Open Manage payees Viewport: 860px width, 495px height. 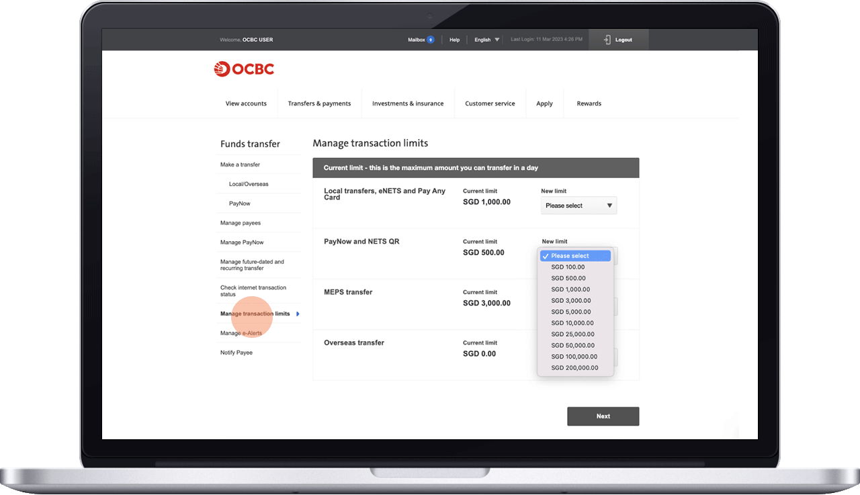241,223
